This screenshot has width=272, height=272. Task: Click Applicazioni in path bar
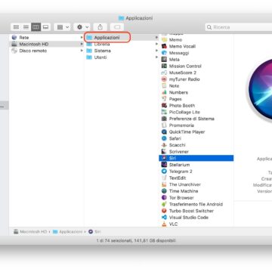click(68, 231)
